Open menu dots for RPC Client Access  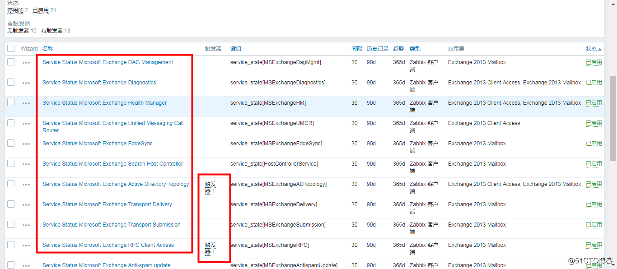[26, 246]
